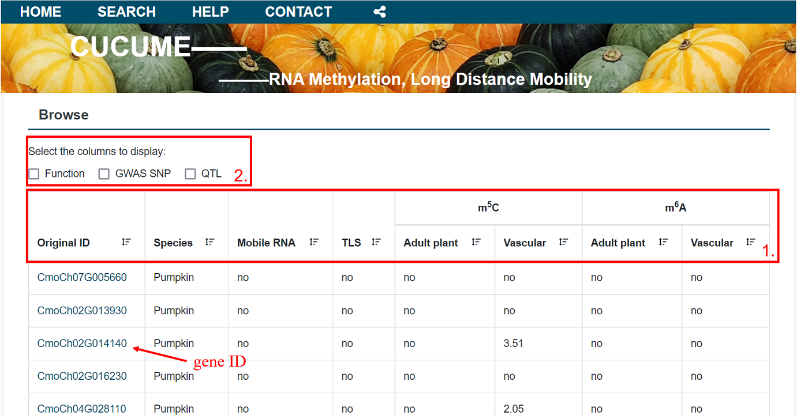
Task: Click the TLS column header label
Action: point(351,243)
